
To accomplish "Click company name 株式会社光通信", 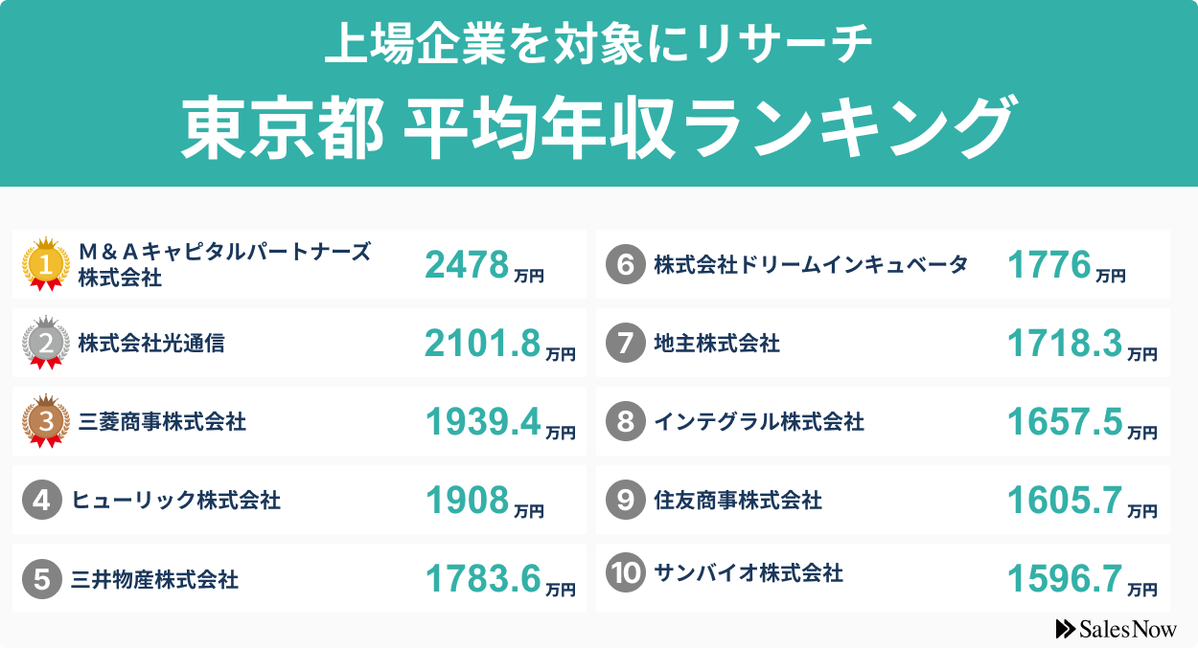I will [x=151, y=343].
